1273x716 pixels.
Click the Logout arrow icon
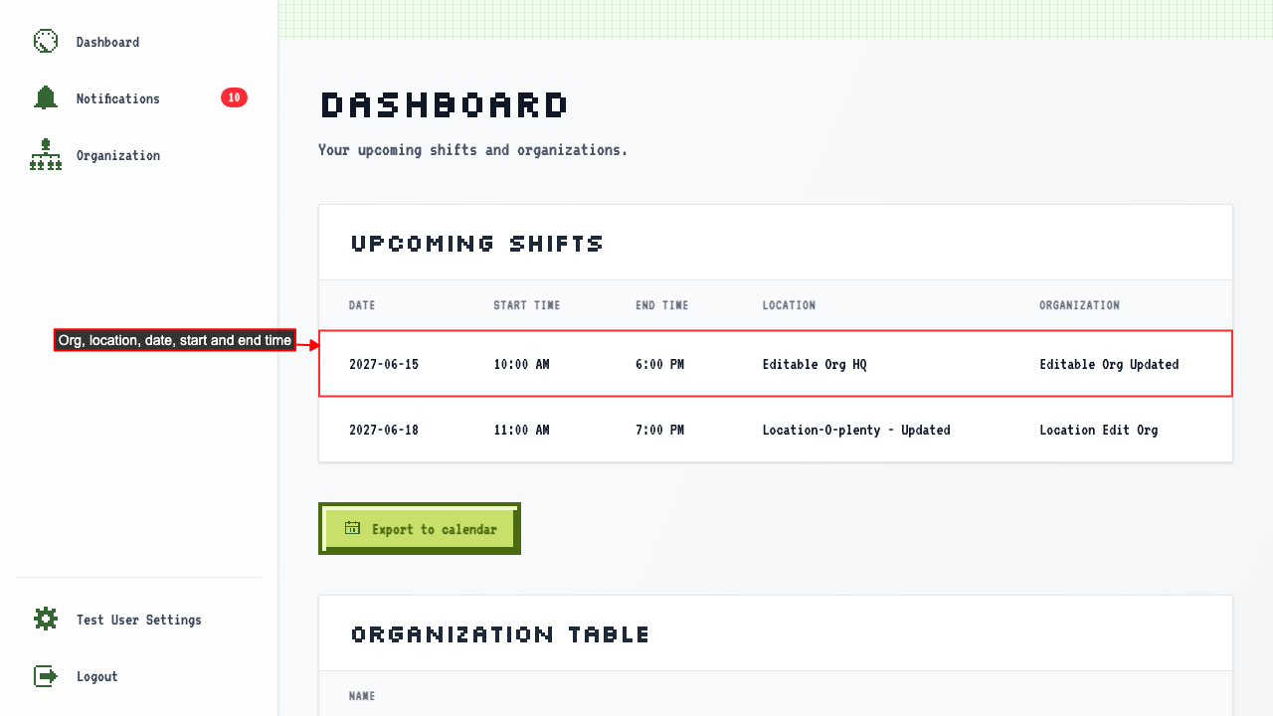click(46, 675)
